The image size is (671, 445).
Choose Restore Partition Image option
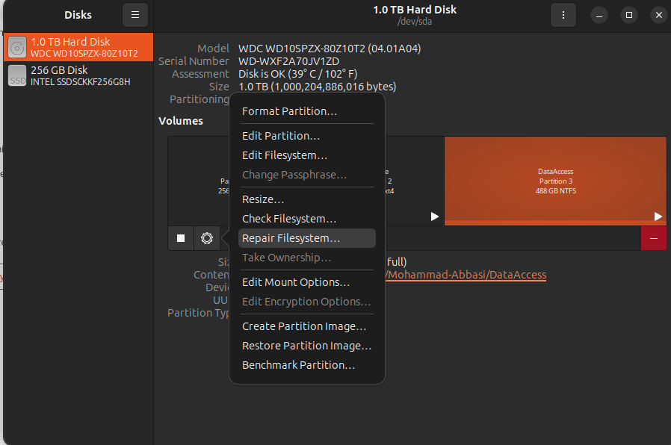tap(306, 346)
